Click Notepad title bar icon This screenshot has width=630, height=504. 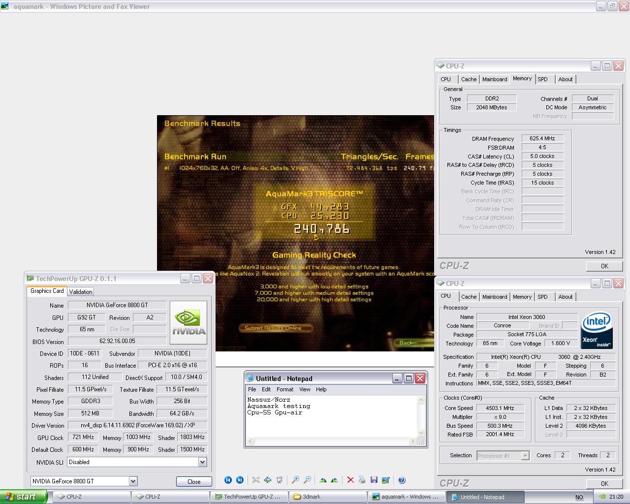pyautogui.click(x=250, y=378)
